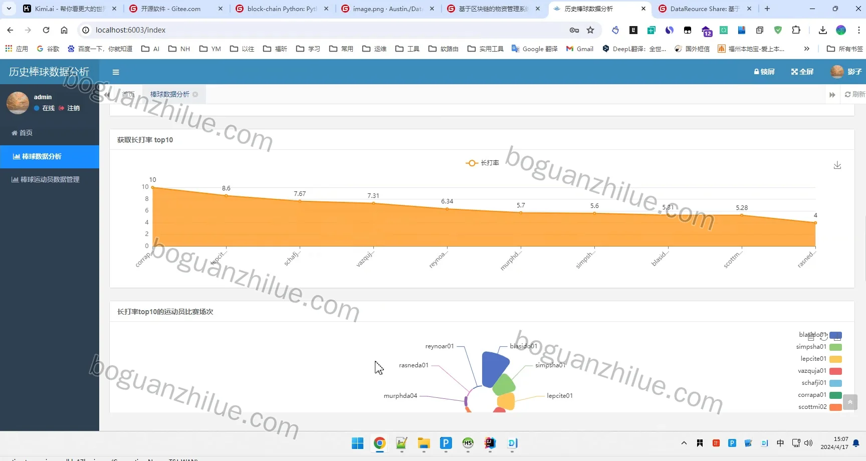The image size is (866, 461).
Task: Go to browser home page icon
Action: click(64, 30)
